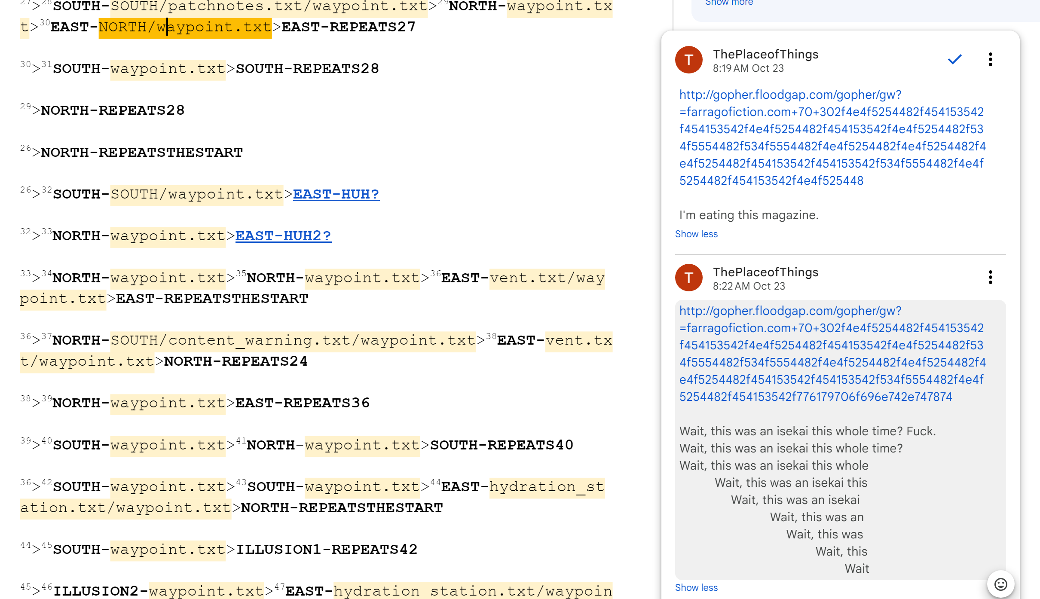Click the emoji reaction smiley button
The image size is (1040, 599).
(x=1000, y=584)
